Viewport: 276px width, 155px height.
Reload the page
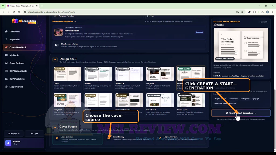[x=13, y=12]
